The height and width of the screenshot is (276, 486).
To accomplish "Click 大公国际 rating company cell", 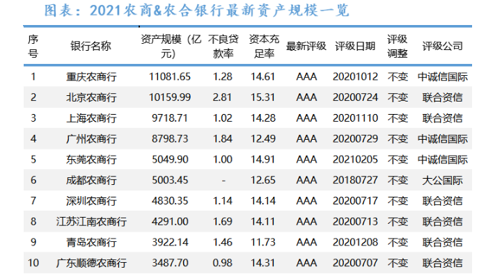I will pyautogui.click(x=442, y=180).
